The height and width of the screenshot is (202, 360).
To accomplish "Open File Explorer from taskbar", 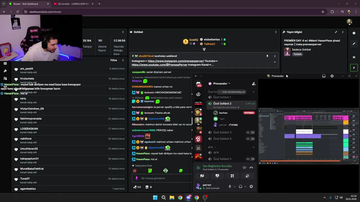I will 172,198.
